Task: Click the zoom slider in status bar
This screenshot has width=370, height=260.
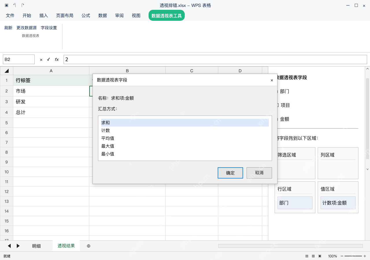Action: (x=353, y=256)
